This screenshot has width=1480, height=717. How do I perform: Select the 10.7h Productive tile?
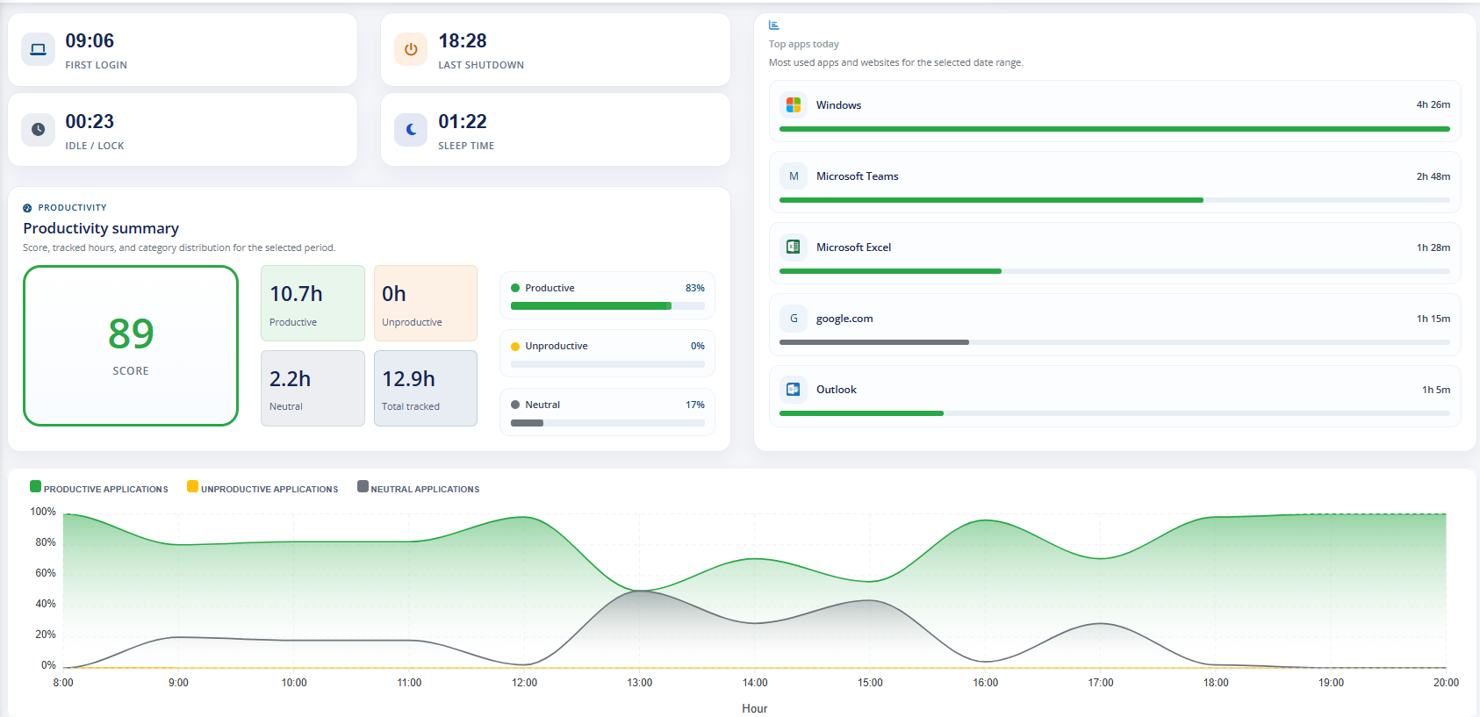(313, 303)
